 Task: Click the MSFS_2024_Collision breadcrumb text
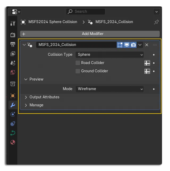(114, 22)
